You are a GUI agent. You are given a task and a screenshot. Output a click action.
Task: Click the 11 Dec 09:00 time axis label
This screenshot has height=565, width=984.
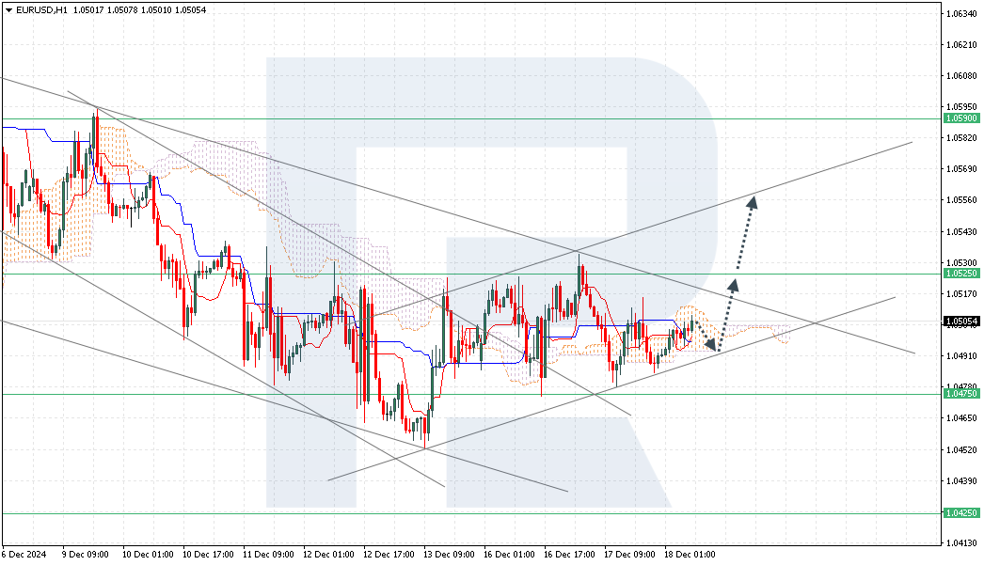[269, 555]
